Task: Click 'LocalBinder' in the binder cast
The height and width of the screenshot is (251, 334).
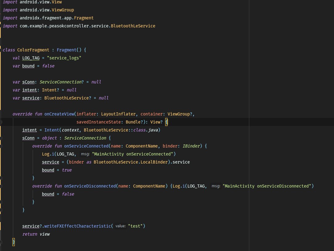Action: [154, 162]
